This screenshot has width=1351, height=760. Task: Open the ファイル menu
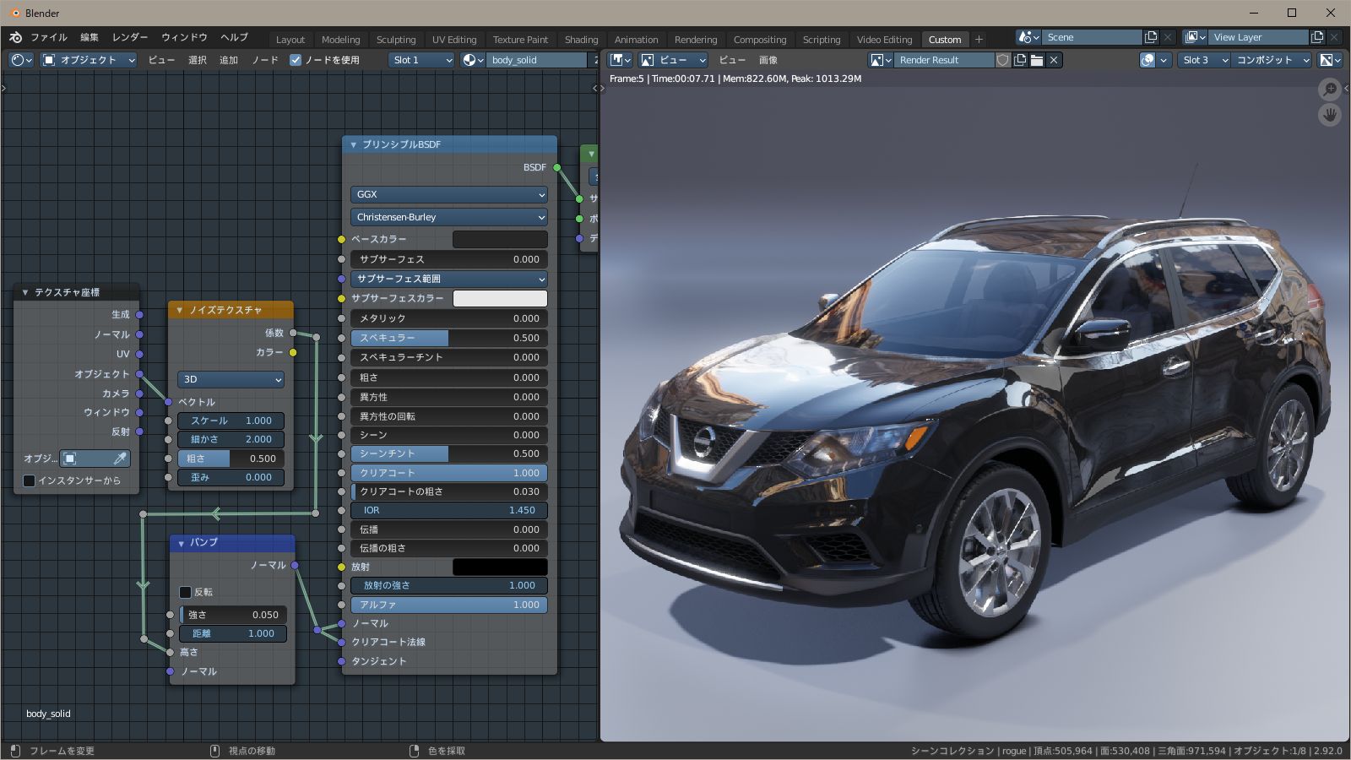coord(49,38)
